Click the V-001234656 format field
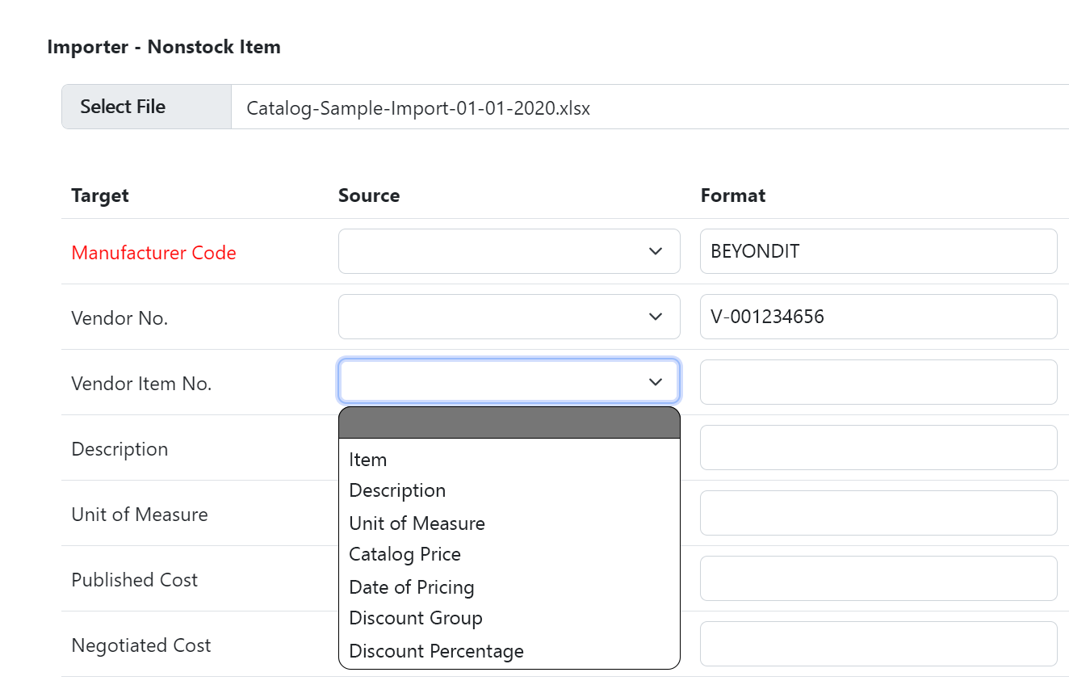 [878, 317]
